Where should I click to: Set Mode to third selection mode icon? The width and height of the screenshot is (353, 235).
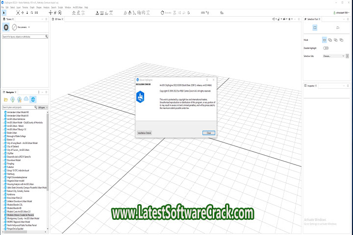(x=336, y=40)
